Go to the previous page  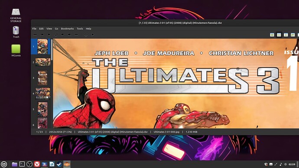(x=49, y=35)
